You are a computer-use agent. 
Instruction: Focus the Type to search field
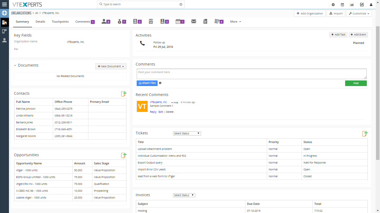(141, 4)
